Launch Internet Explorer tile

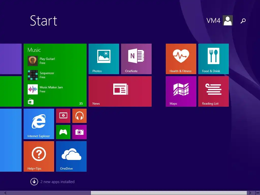pyautogui.click(x=39, y=124)
